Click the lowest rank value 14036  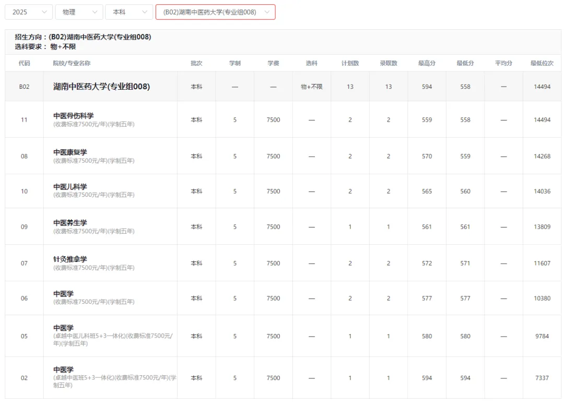542,191
